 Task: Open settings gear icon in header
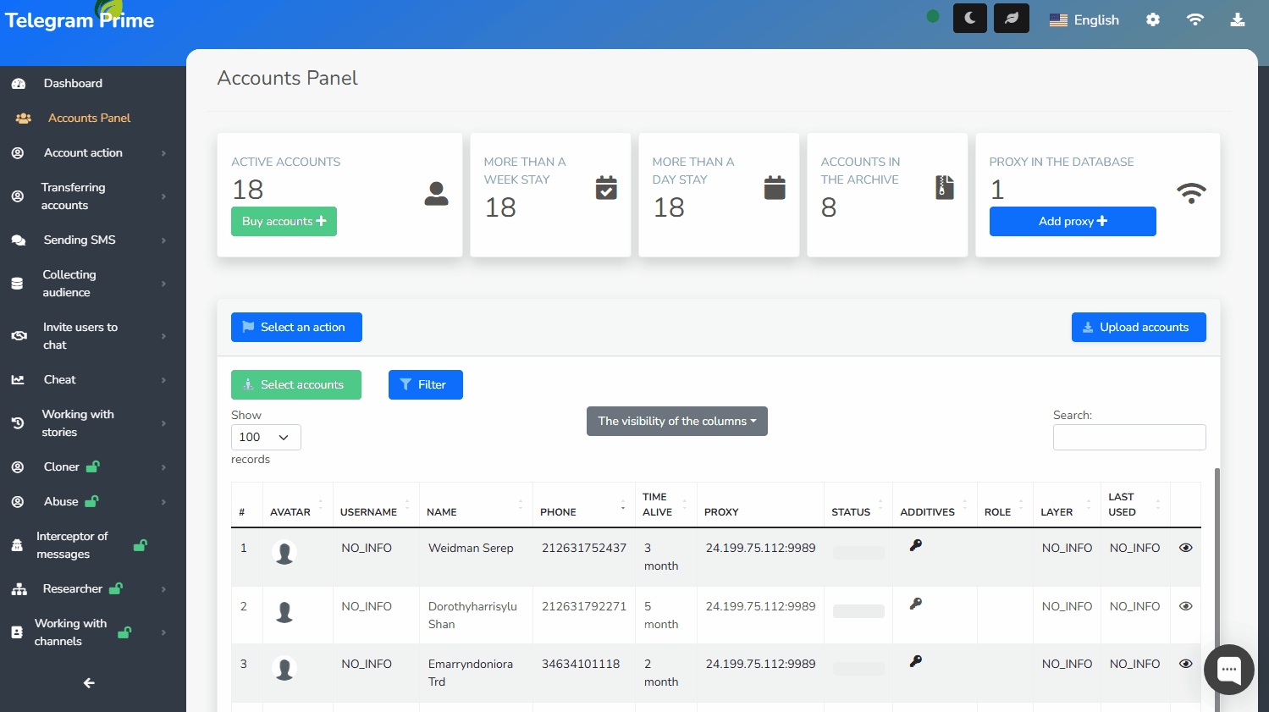coord(1152,19)
